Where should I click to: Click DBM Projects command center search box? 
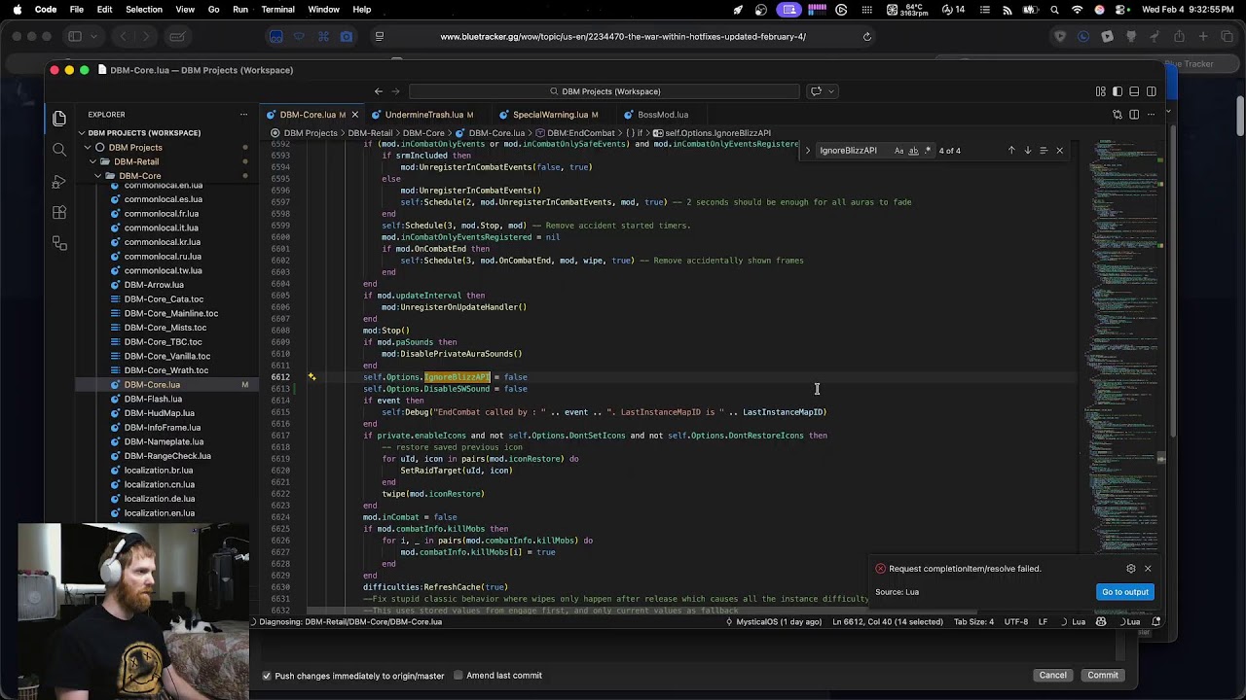tap(605, 91)
